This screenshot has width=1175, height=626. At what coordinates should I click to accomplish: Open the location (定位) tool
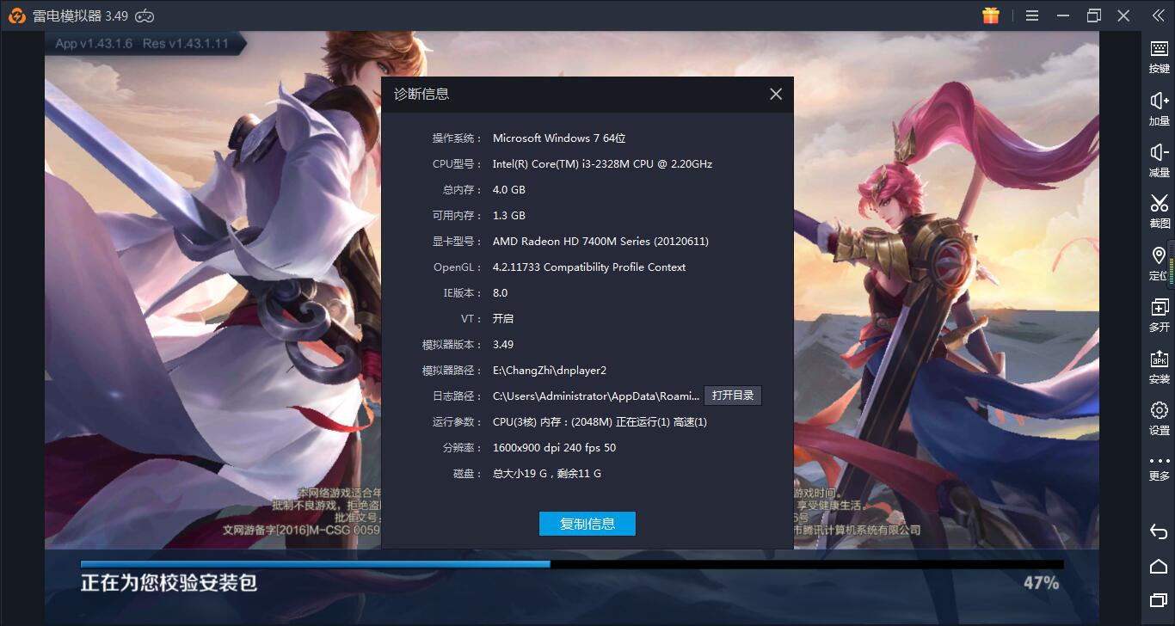[1159, 261]
